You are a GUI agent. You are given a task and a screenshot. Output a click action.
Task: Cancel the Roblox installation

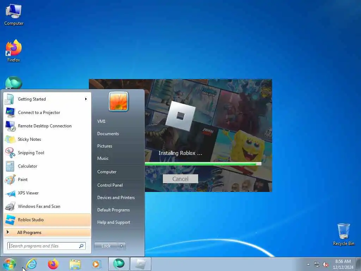point(180,179)
